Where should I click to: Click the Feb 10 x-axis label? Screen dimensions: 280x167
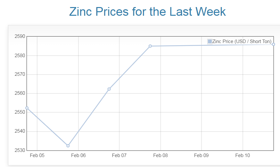point(243,156)
